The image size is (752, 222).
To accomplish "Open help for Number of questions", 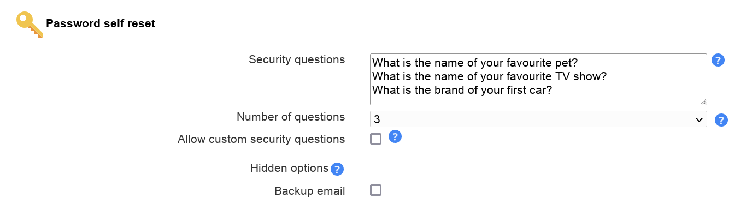I will coord(721,120).
